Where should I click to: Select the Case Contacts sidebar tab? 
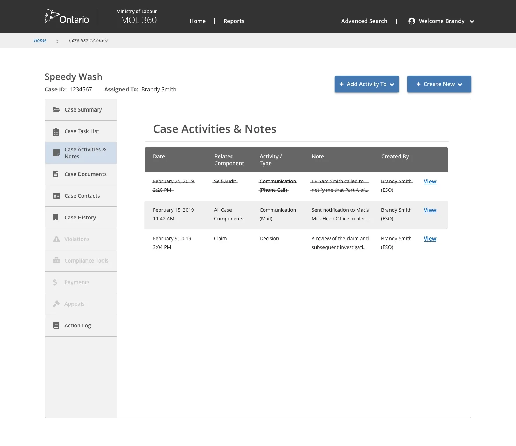click(81, 196)
